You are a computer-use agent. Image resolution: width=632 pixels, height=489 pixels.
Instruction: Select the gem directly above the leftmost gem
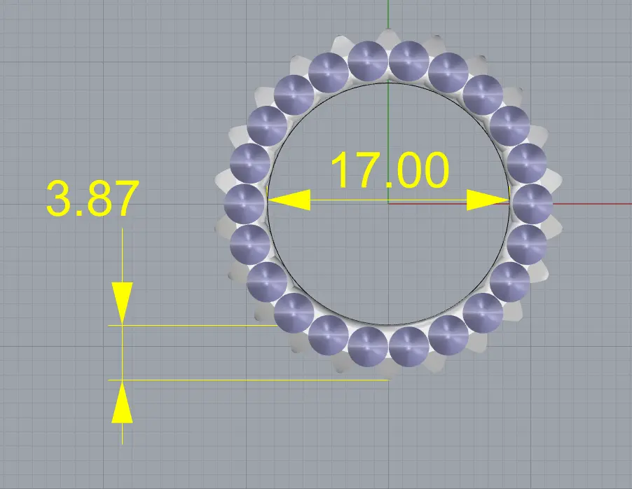click(250, 163)
